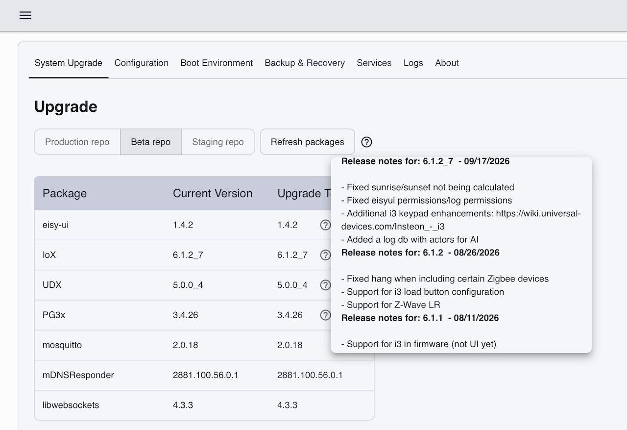Click the Package column header
627x430 pixels.
(x=65, y=193)
